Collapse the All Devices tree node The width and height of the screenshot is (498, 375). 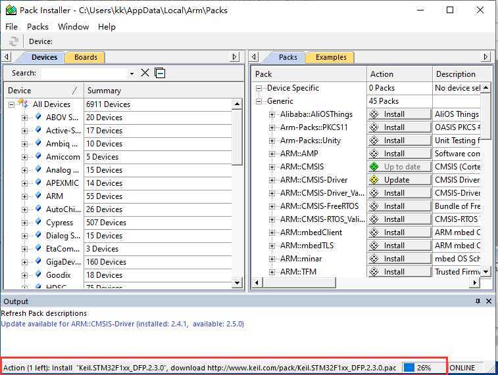tap(11, 104)
